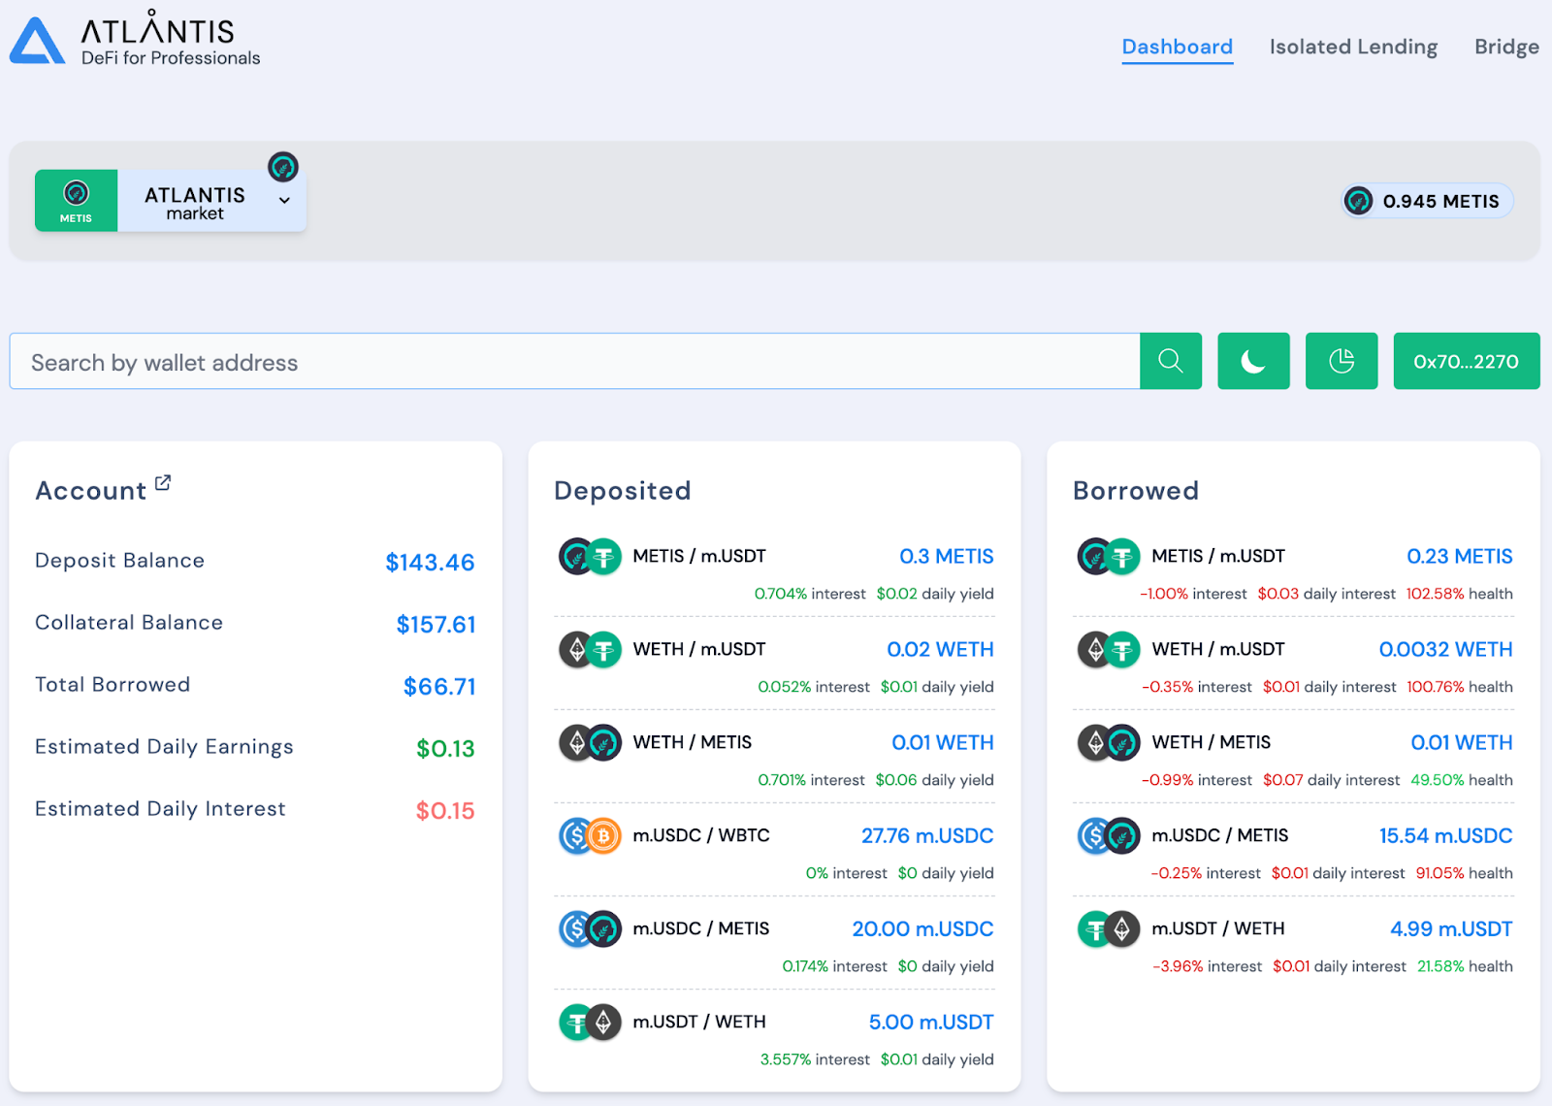Click 91.05% health value

[x=1439, y=873]
